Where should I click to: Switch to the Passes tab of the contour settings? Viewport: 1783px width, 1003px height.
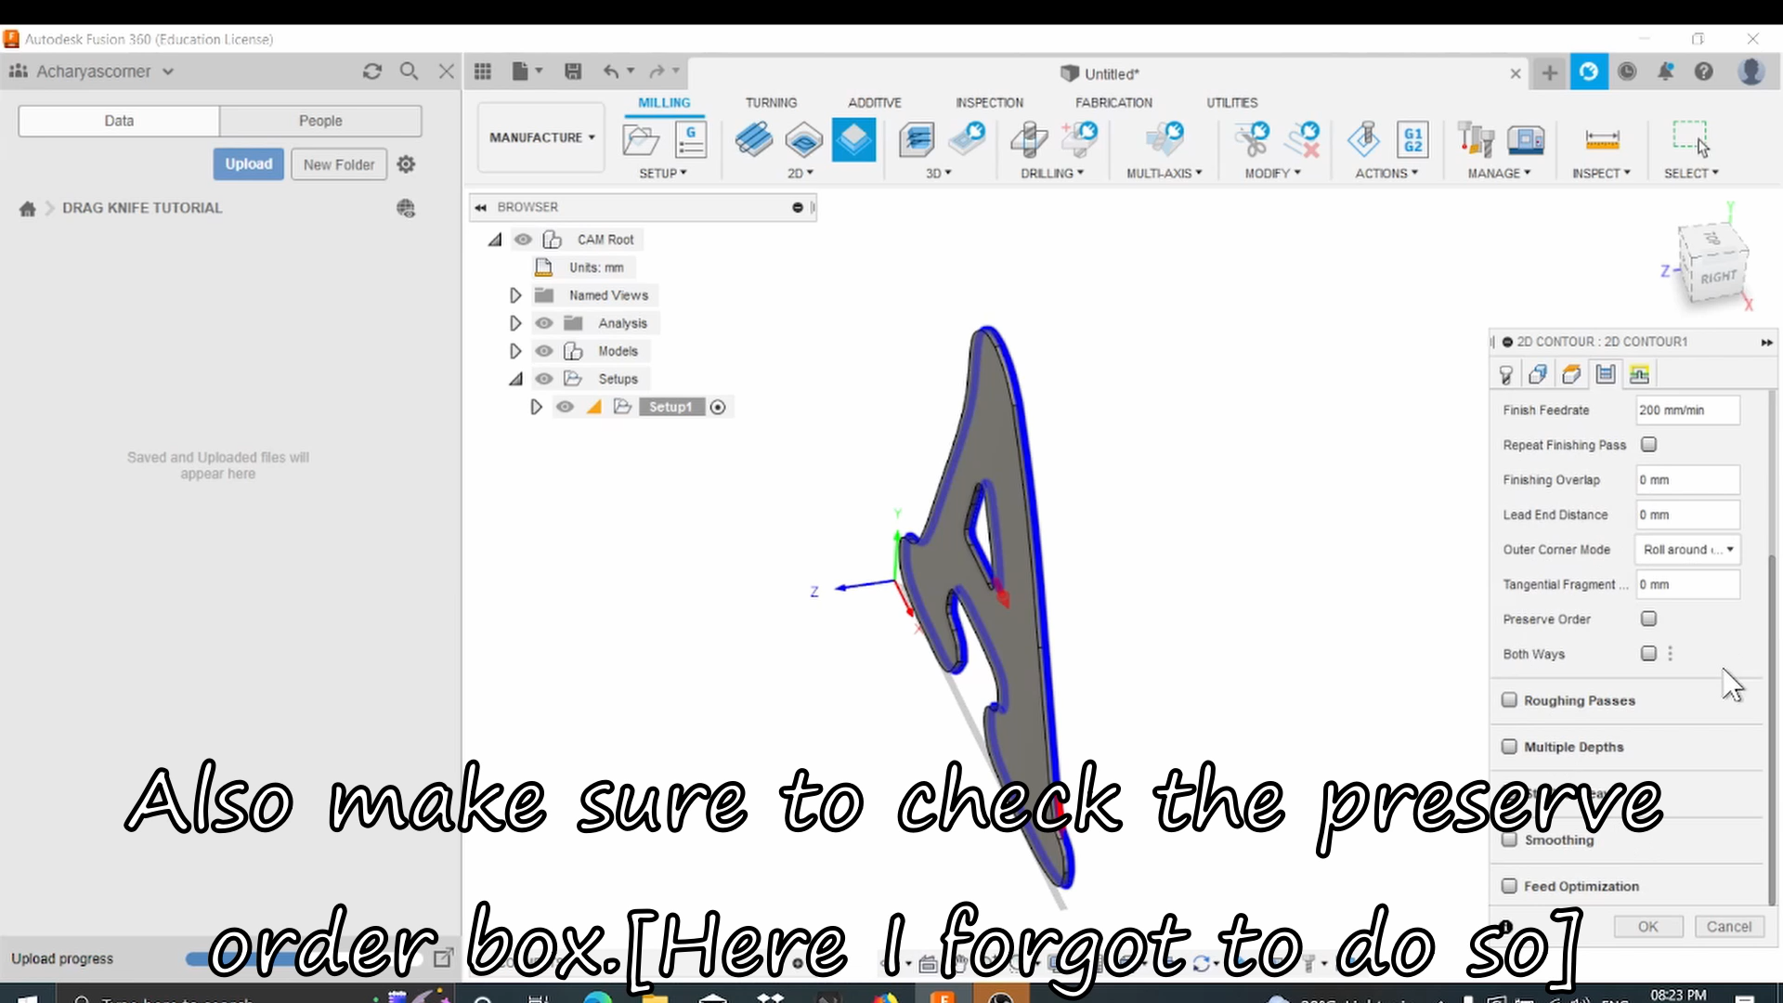[x=1606, y=373]
